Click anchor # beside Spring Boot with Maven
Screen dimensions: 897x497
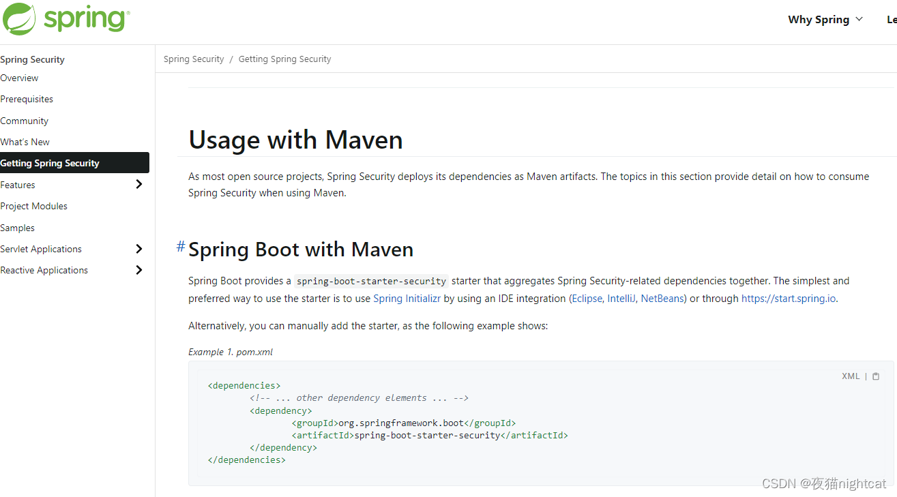coord(181,247)
